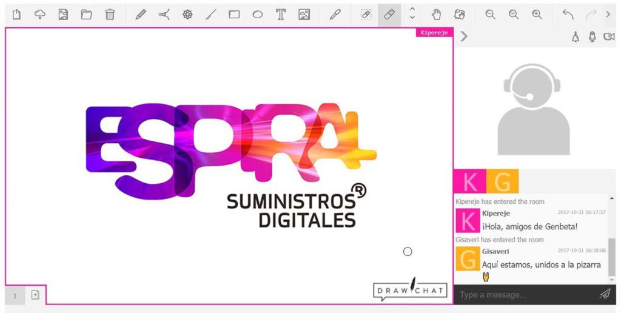Click the ESPRA logo image on canvas
The image size is (621, 313).
point(231,166)
